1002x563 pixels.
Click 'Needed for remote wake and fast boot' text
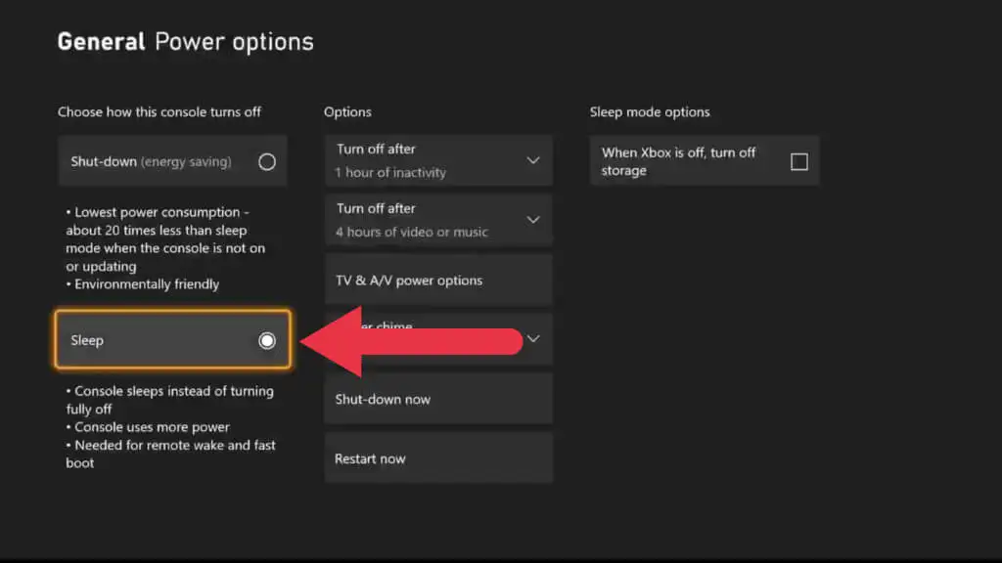170,454
